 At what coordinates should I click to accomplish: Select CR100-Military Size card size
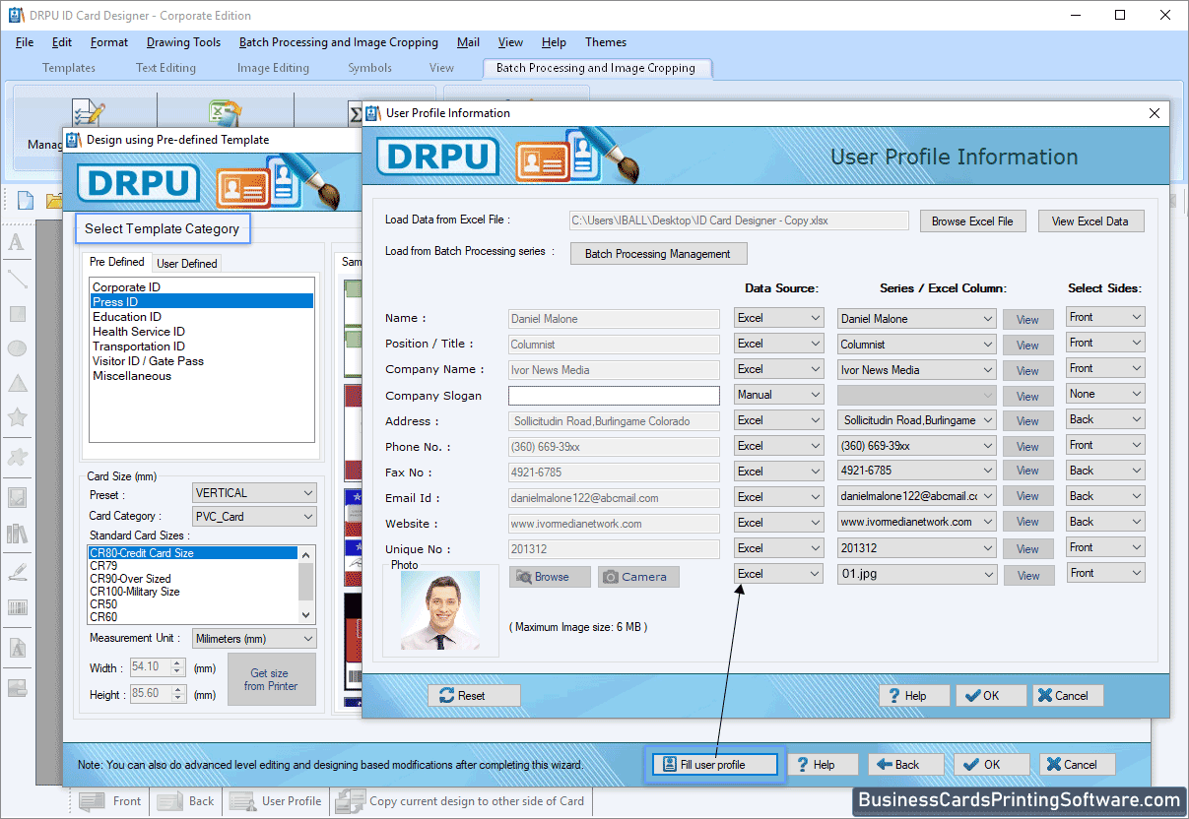(135, 592)
